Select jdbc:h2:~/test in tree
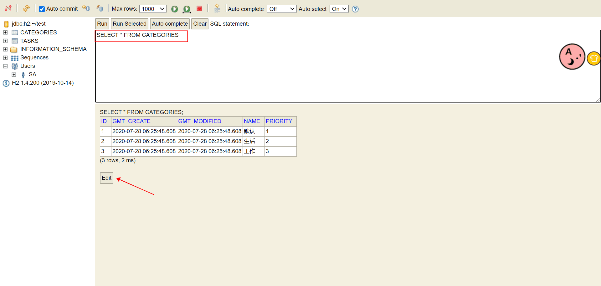 [29, 24]
